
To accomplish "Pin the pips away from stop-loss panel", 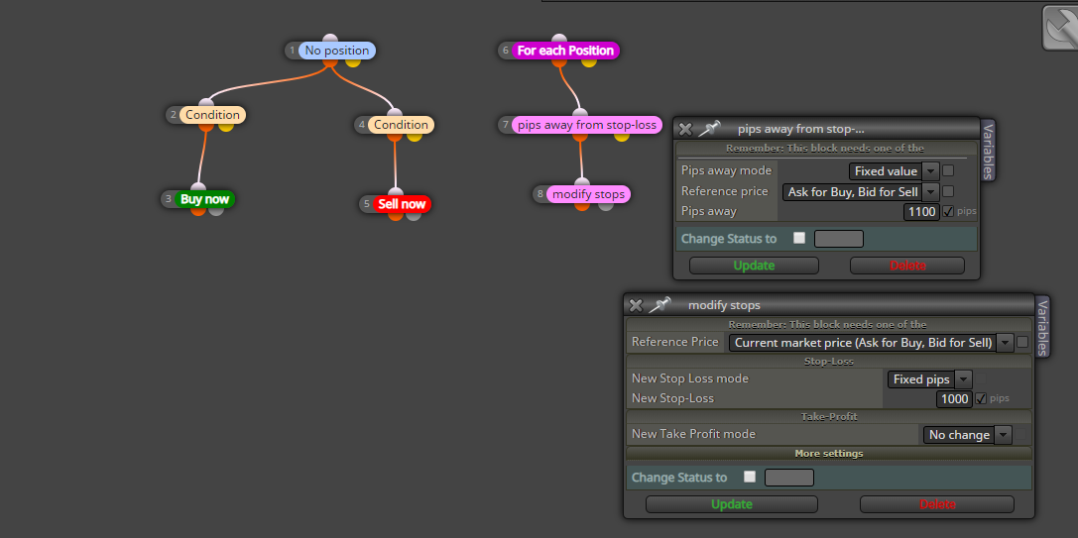I will tap(709, 128).
